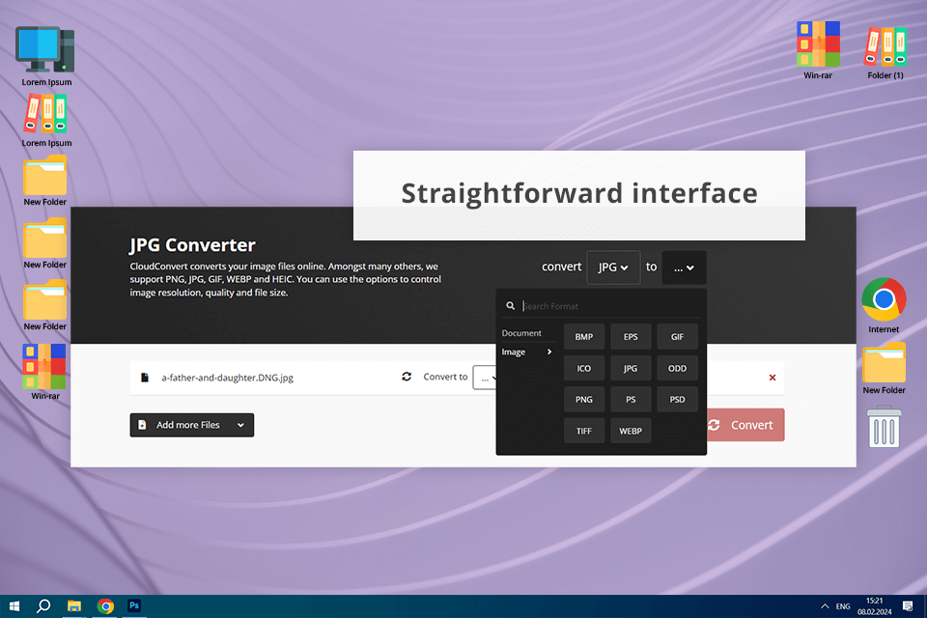Click the search magnifier in format popup

(510, 306)
